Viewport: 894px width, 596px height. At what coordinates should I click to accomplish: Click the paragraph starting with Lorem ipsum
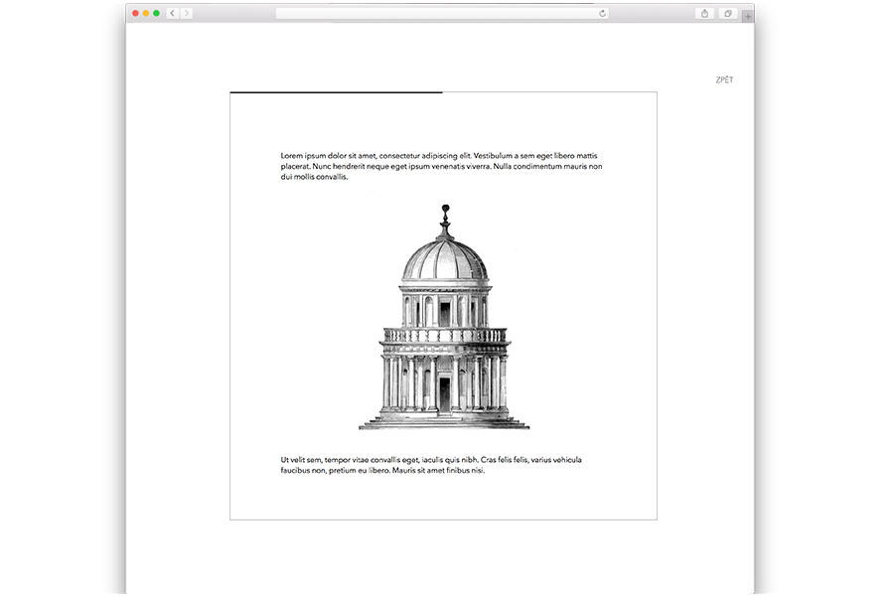click(x=441, y=166)
